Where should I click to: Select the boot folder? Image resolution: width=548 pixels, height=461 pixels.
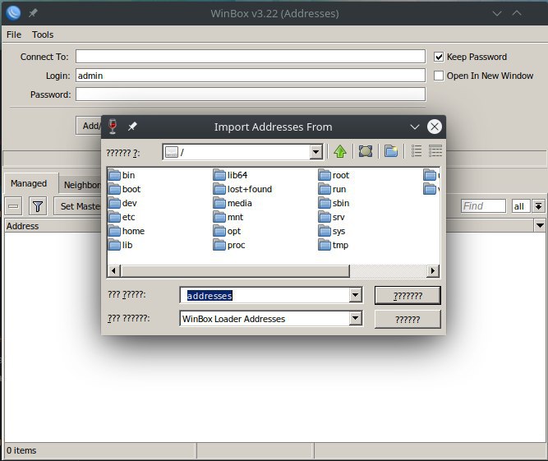tap(125, 189)
